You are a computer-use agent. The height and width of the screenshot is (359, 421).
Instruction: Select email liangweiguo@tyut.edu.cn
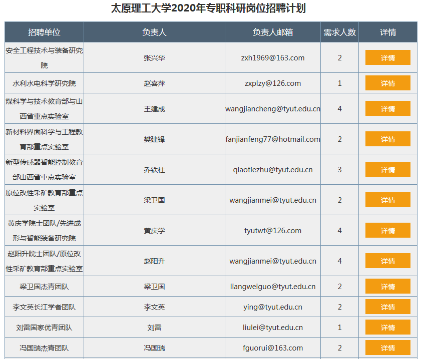273,287
